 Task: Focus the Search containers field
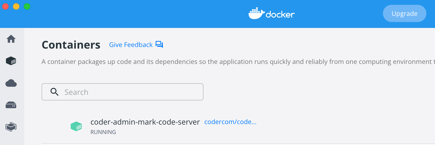coord(123,92)
